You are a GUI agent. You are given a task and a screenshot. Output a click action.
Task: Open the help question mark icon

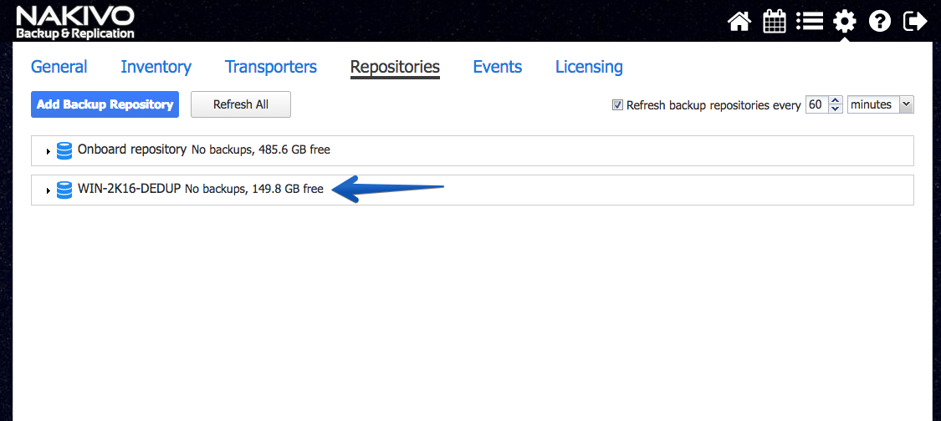880,23
